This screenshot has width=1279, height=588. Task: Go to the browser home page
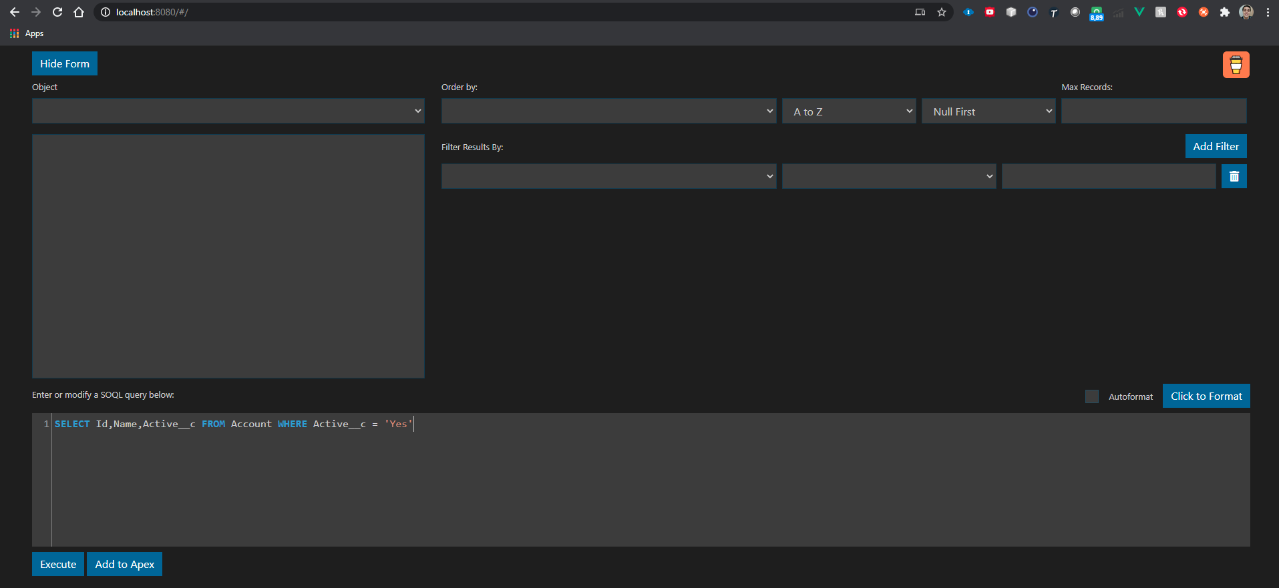79,12
